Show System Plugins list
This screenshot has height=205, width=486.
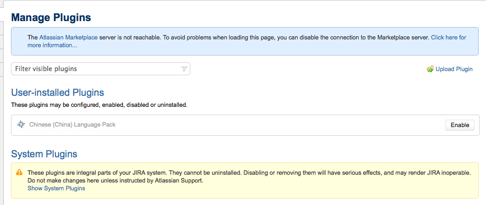click(56, 188)
